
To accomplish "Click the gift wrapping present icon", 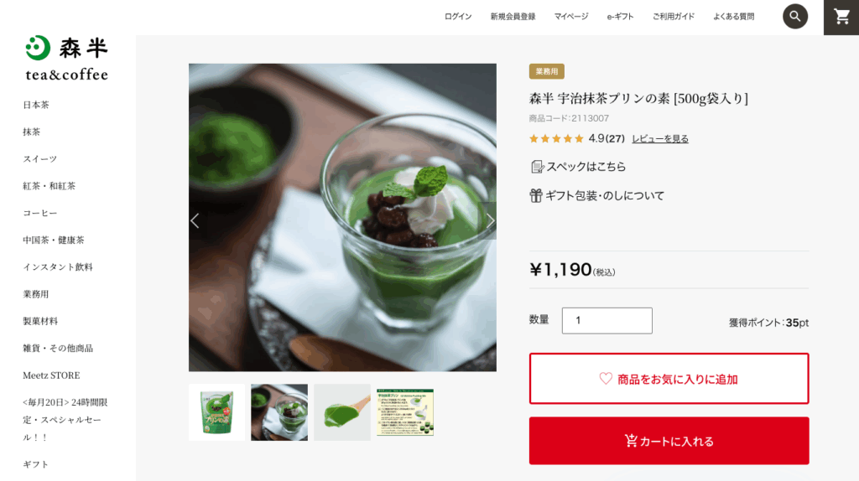I will (536, 195).
